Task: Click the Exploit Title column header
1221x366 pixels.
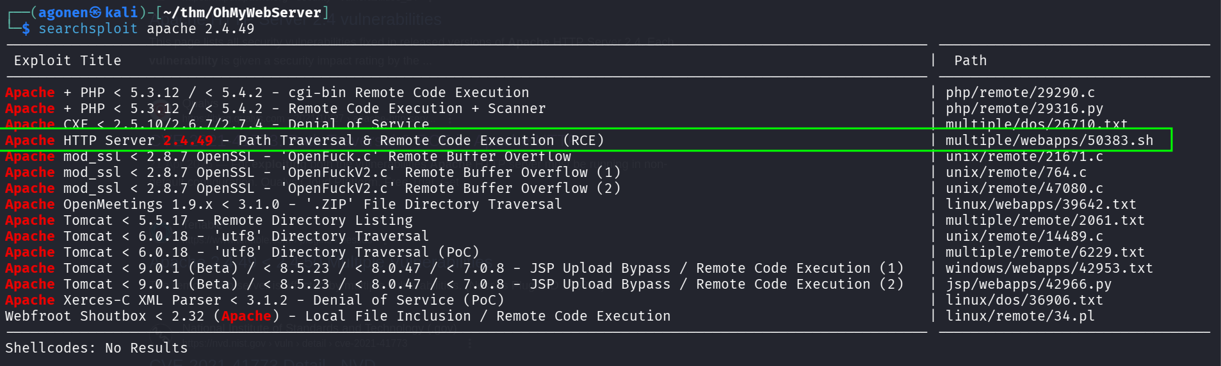Action: point(67,61)
